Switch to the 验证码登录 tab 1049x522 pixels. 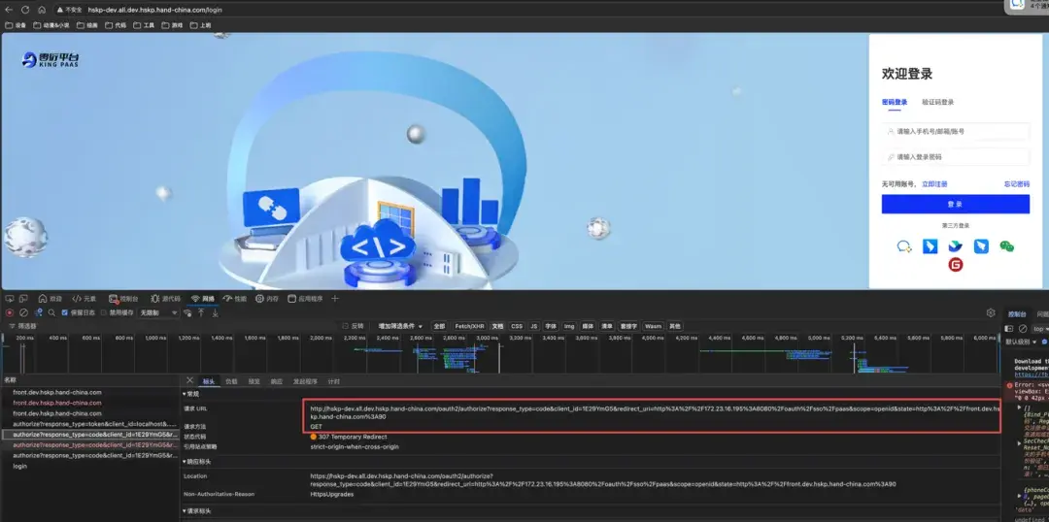point(937,102)
